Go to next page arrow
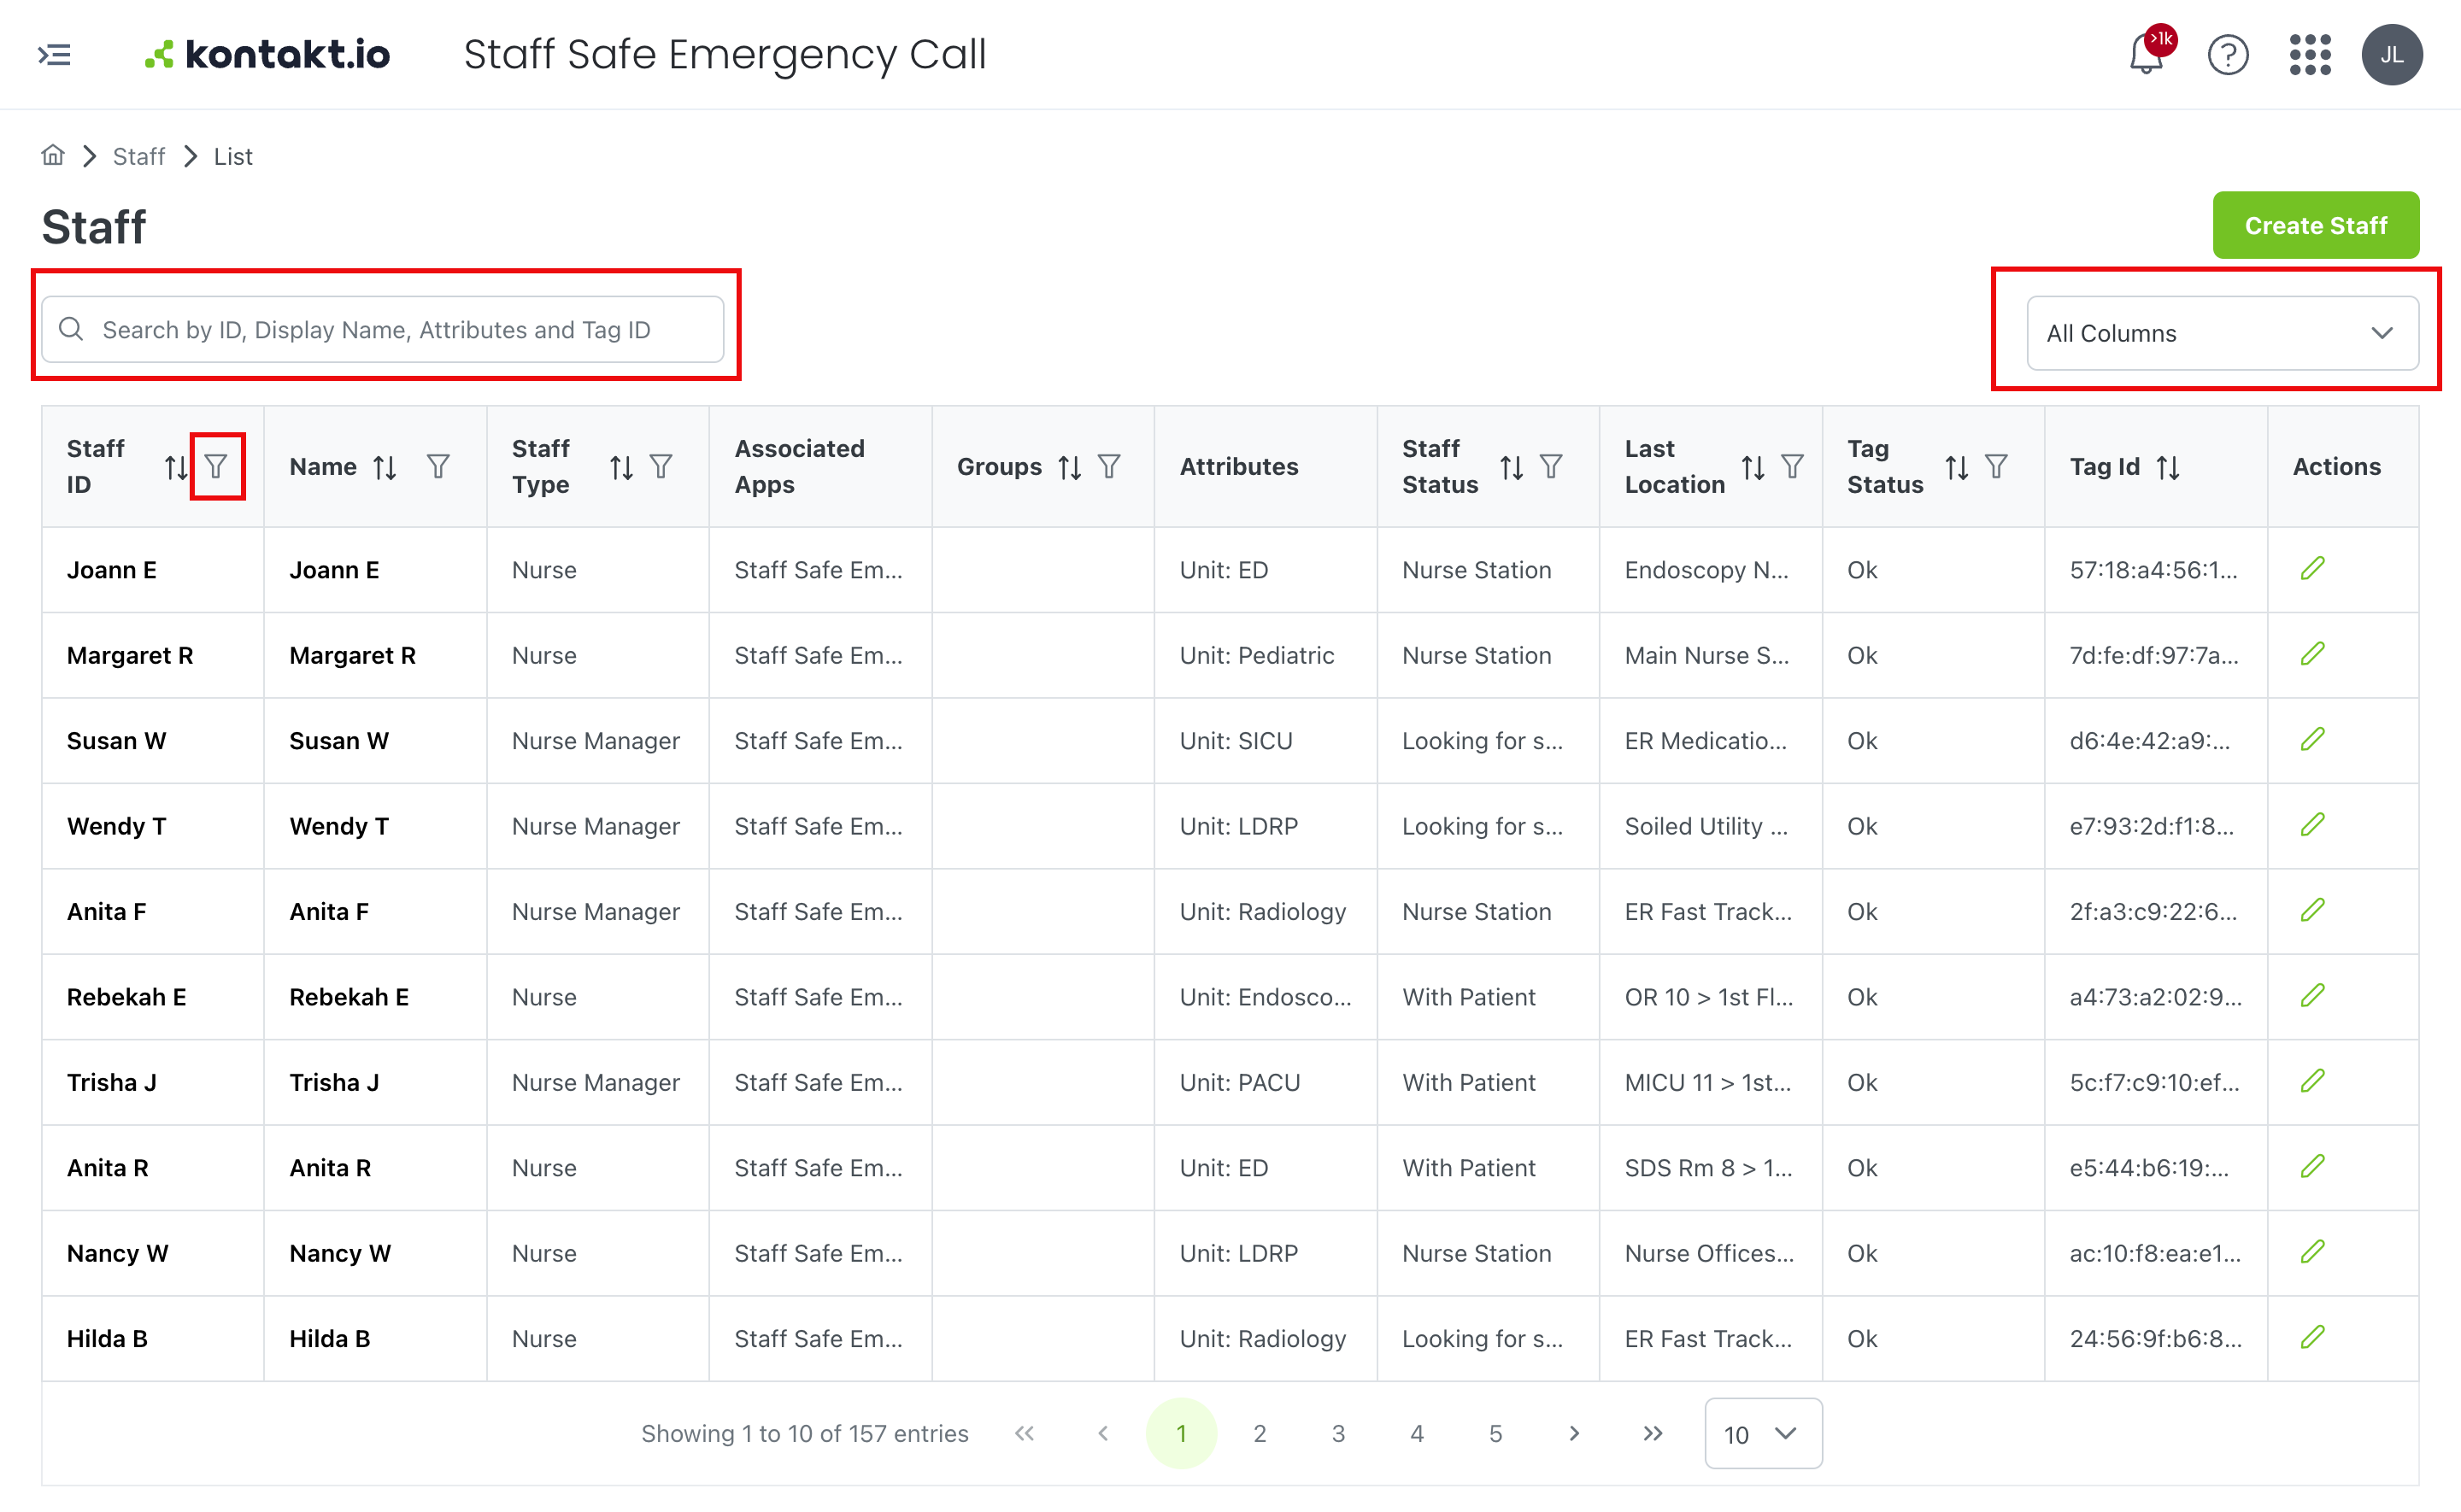2461x1512 pixels. coord(1574,1434)
